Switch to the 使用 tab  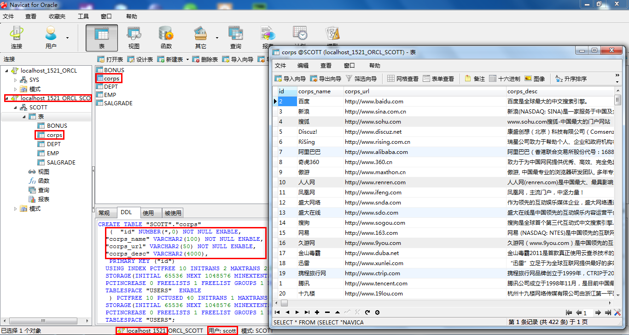148,213
